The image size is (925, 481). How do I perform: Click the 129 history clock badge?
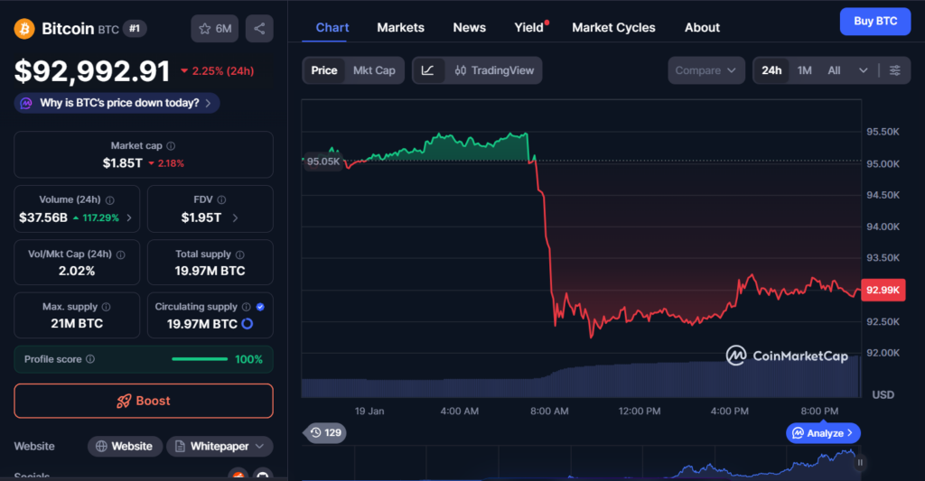[x=324, y=433]
